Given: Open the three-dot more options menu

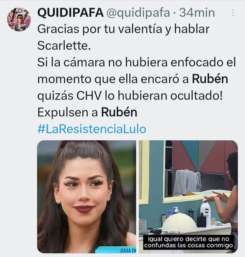Looking at the screenshot, I should coord(233,13).
